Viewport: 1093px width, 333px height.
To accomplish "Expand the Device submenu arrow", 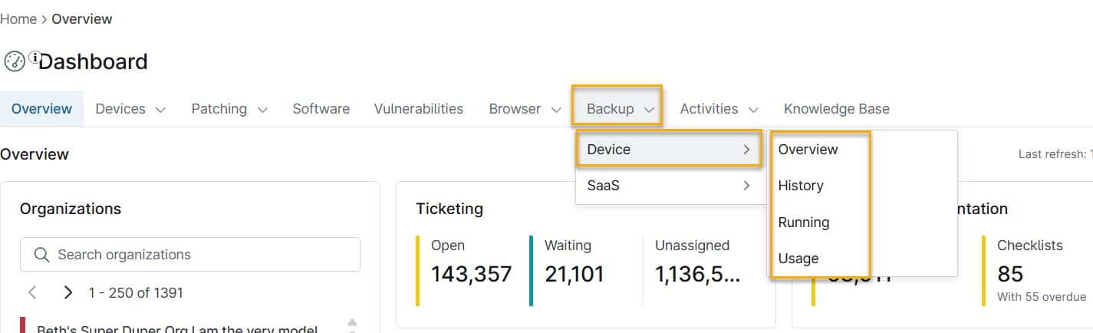I will [x=746, y=150].
